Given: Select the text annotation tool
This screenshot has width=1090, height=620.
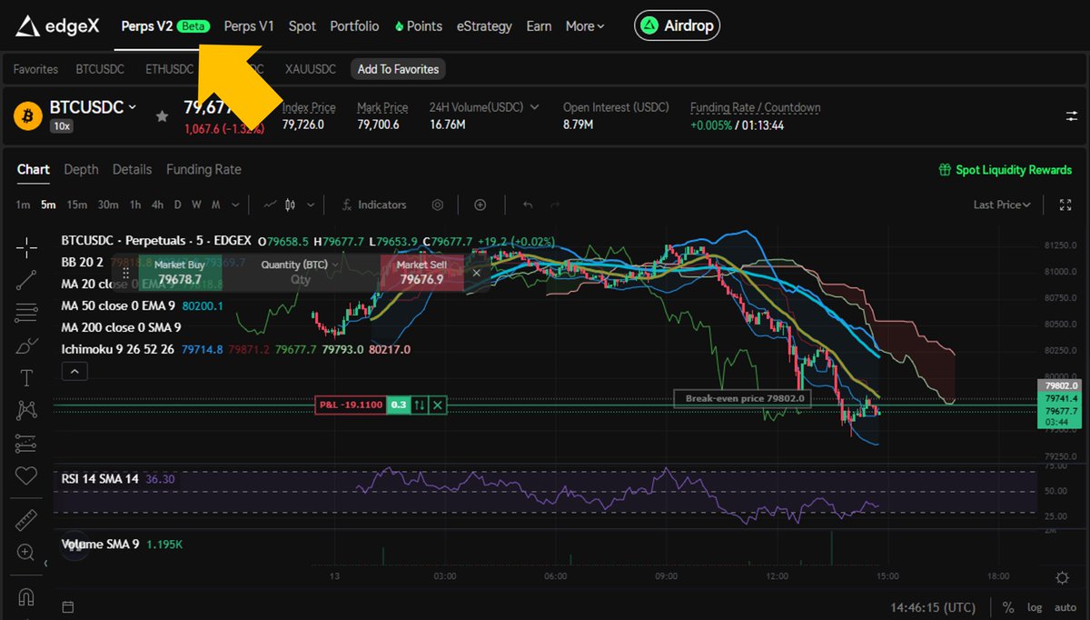Looking at the screenshot, I should click(x=26, y=378).
